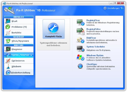Click text 'Registrierungseinstellungen suchen und bearbeiten.'
Screen dimensions: 127x92
click(x=103, y=33)
